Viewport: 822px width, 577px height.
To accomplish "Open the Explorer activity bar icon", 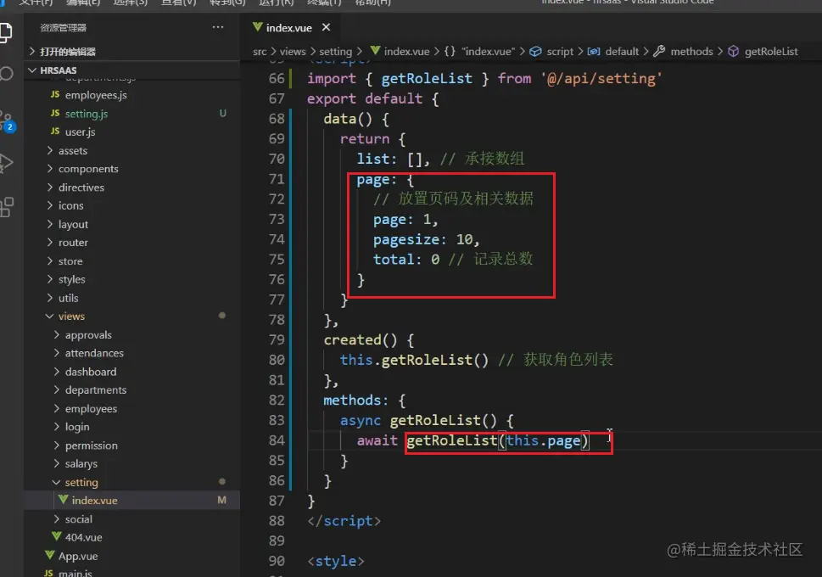I will (5, 33).
